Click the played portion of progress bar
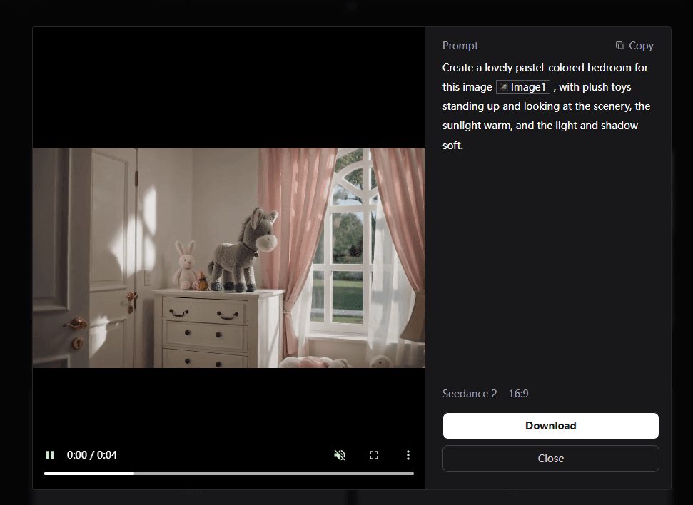The image size is (693, 505). (89, 473)
